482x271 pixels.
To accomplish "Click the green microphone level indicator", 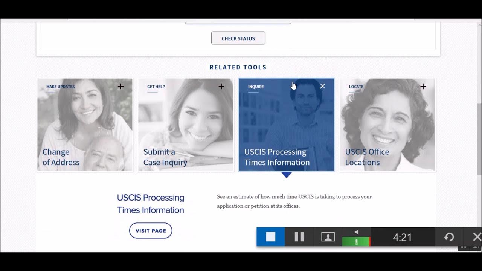I will tap(356, 242).
